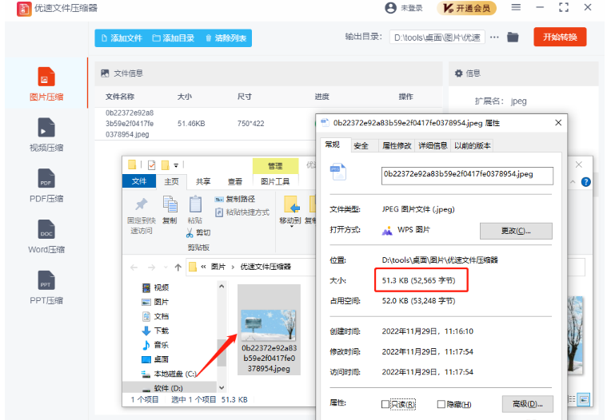
Task: Open 文件 tab in Explorer ribbon
Action: tap(139, 181)
